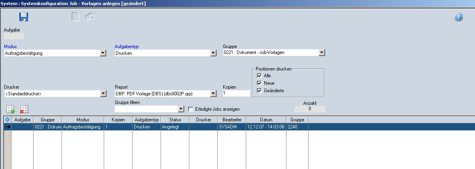
Task: Open the Drucker dropdown arrow
Action: pos(103,94)
